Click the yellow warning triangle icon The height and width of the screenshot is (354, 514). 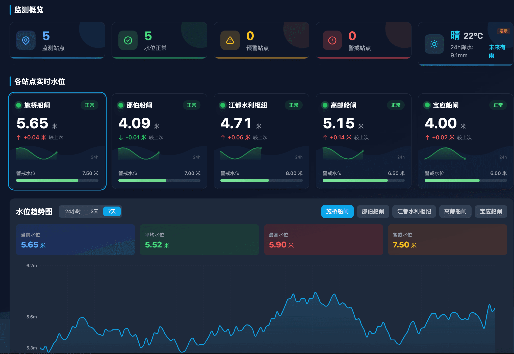point(230,40)
